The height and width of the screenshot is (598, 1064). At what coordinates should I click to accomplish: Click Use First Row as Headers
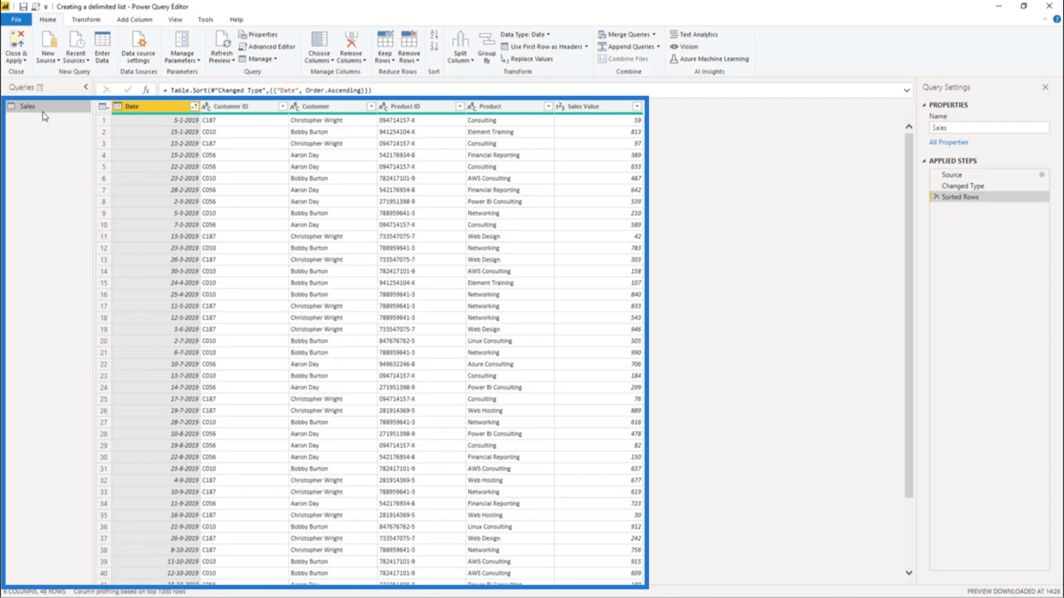click(x=544, y=46)
